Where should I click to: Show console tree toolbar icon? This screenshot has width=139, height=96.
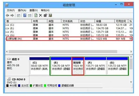coord(19,16)
